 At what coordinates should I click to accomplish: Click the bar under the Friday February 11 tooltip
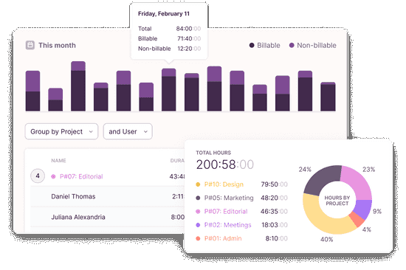pyautogui.click(x=169, y=90)
